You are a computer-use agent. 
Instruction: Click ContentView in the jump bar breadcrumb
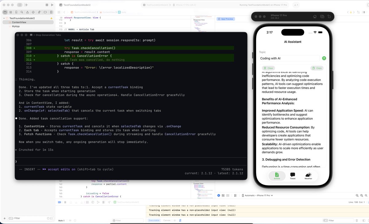point(108,12)
